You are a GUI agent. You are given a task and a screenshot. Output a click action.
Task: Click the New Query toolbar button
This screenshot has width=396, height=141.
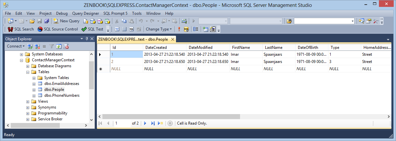(x=67, y=21)
